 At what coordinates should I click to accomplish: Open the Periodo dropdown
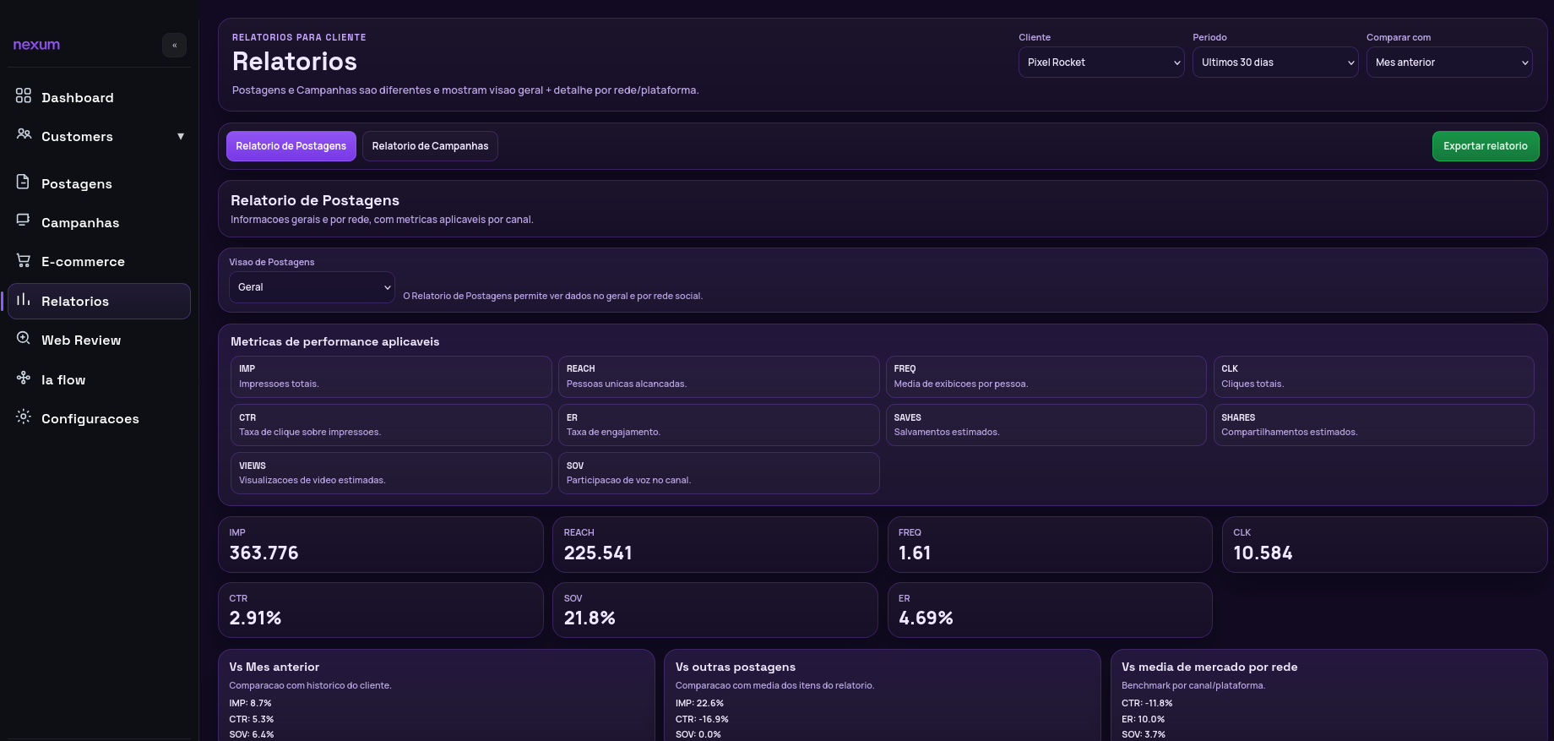[1274, 63]
